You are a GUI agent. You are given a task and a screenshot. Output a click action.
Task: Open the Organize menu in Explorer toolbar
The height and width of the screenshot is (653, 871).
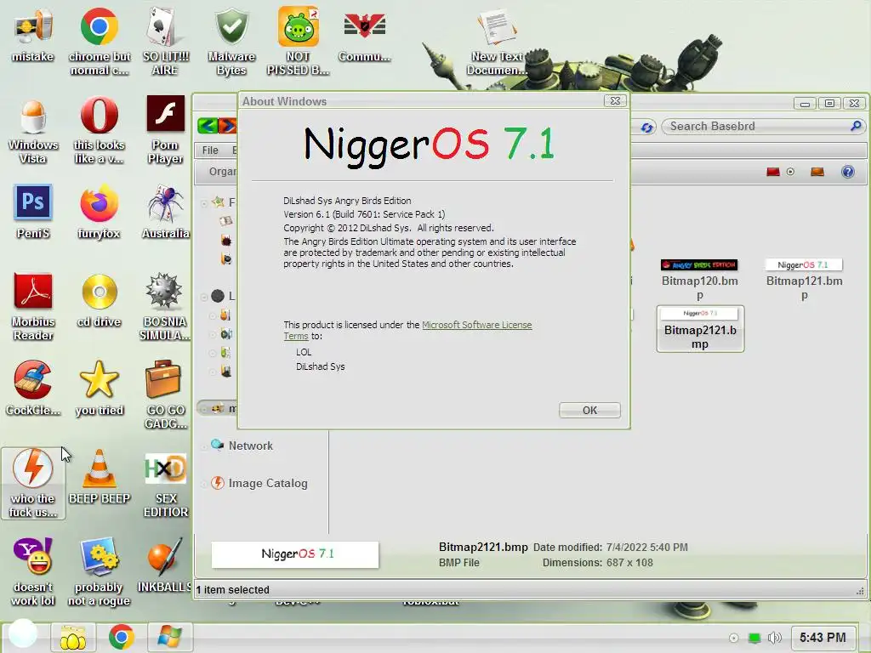222,172
